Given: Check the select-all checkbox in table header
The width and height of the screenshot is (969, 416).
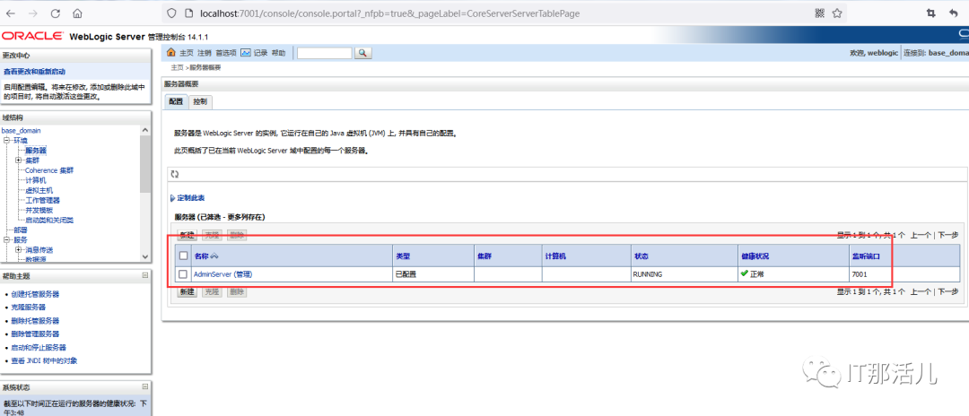Looking at the screenshot, I should (x=183, y=256).
